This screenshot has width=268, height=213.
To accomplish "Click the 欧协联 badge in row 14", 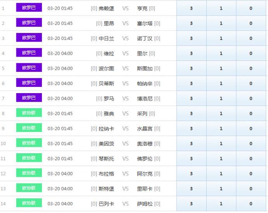I will (29, 203).
